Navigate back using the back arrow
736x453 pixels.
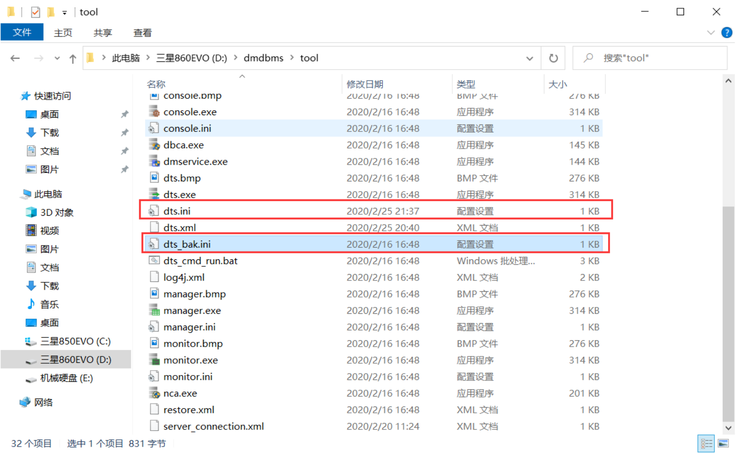(x=15, y=58)
